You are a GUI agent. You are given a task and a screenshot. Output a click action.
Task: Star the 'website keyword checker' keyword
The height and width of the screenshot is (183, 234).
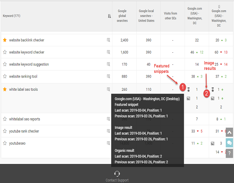pos(5,52)
